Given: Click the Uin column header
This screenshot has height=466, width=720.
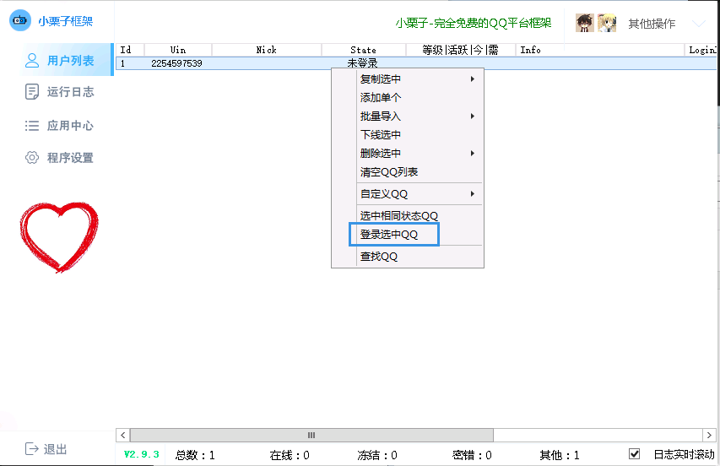Looking at the screenshot, I should [x=178, y=50].
